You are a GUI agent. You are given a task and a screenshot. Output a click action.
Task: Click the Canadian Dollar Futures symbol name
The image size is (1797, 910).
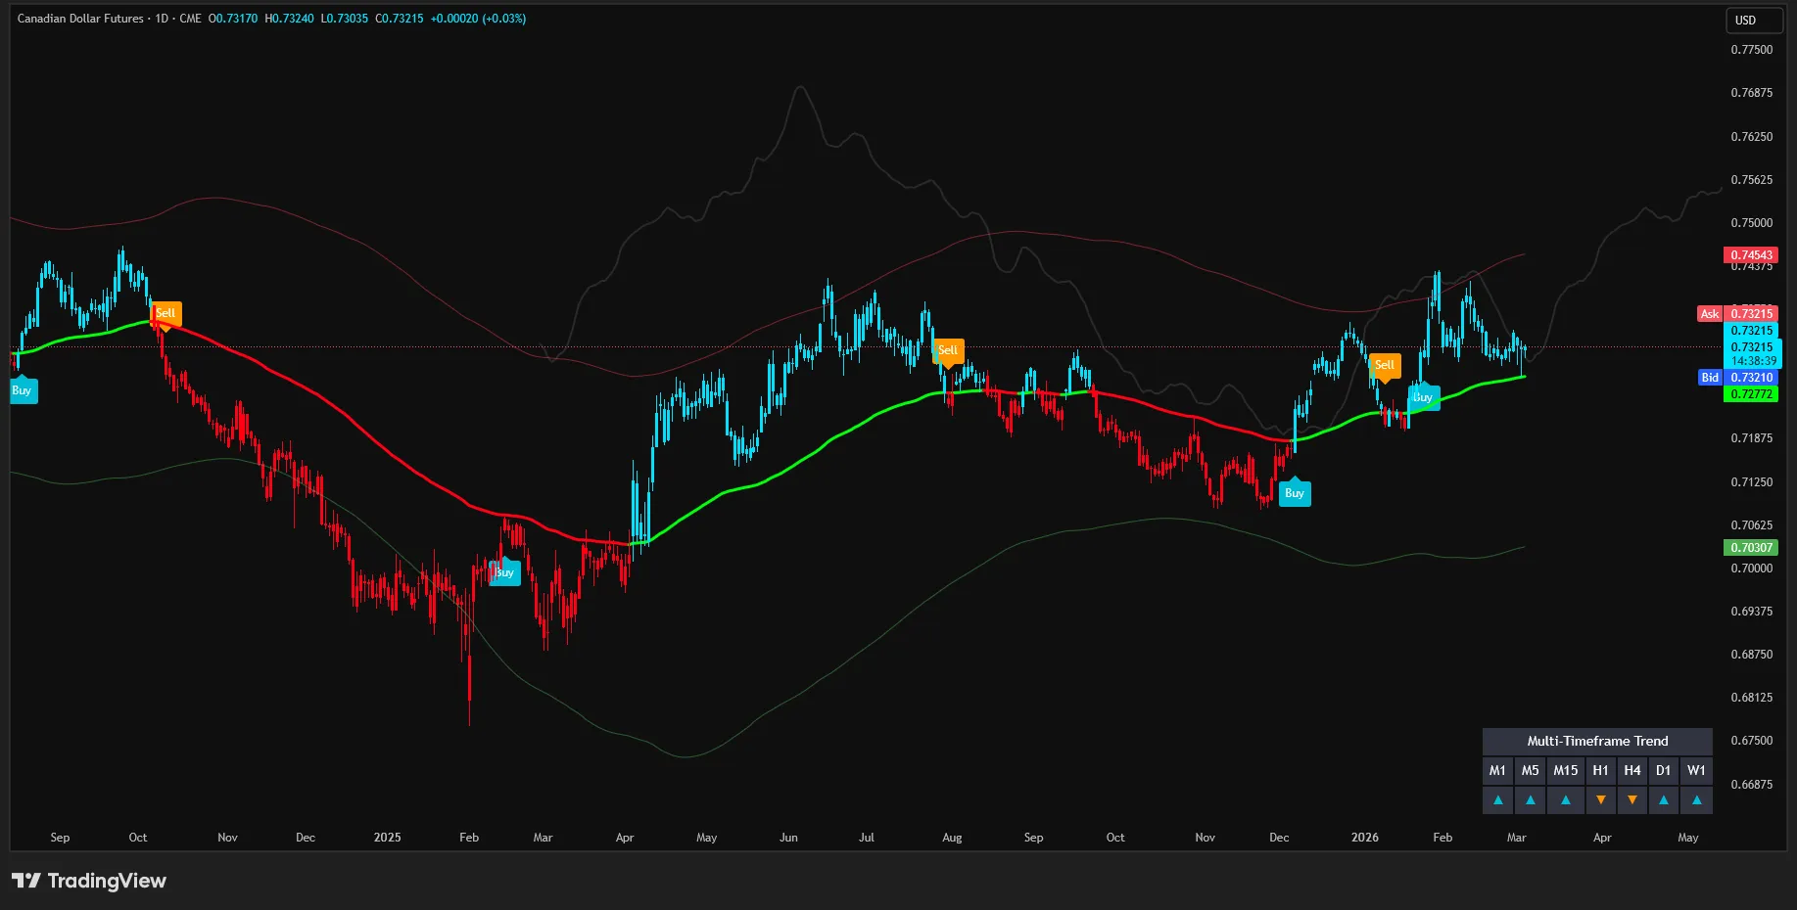coord(78,18)
